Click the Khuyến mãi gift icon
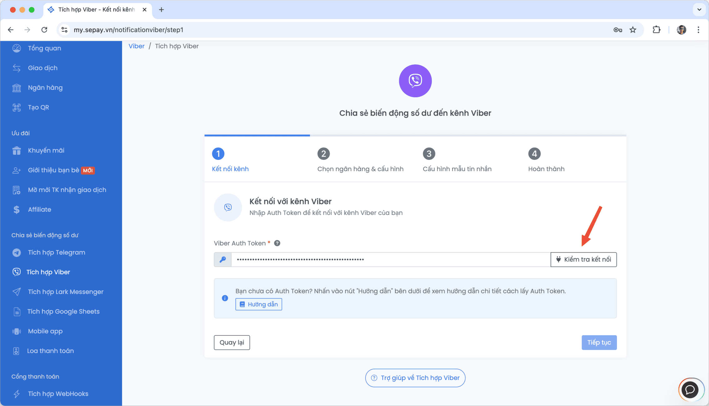 [x=17, y=151]
